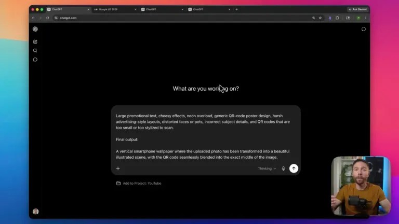Open the Thinking model dropdown
The height and width of the screenshot is (224, 399).
point(267,169)
